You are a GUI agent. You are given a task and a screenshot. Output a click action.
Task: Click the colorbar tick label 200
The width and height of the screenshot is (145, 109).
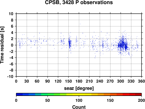pyautogui.click(x=141, y=100)
